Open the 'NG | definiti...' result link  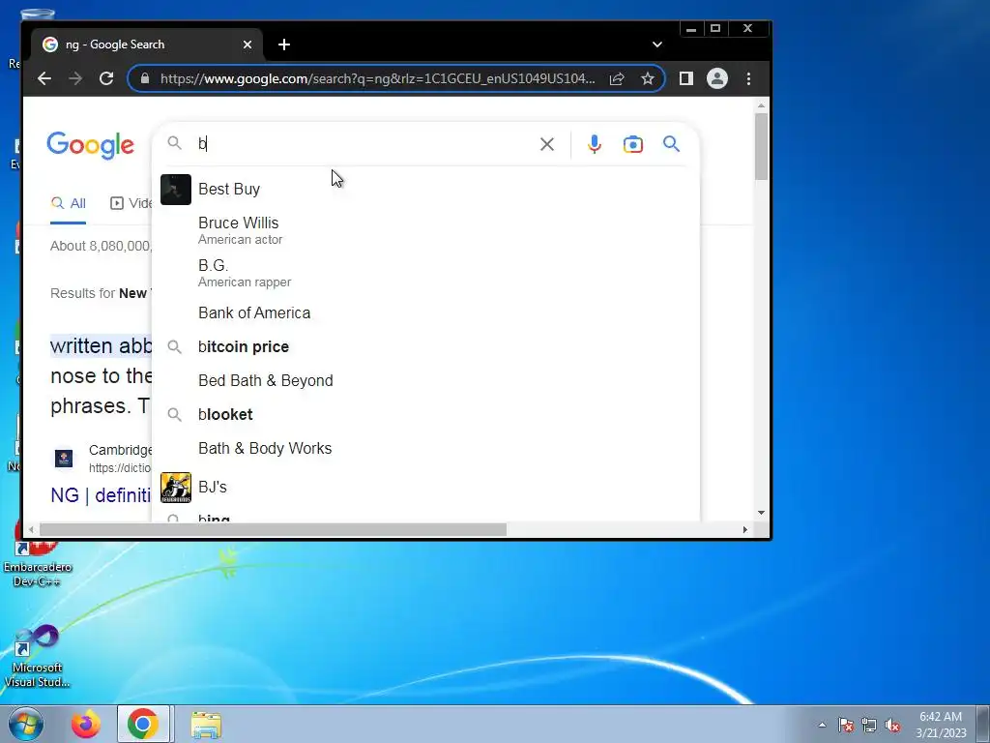tap(101, 495)
